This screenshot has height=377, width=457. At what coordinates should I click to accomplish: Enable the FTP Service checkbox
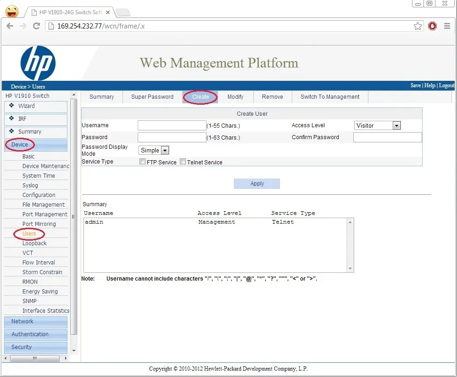click(x=143, y=161)
